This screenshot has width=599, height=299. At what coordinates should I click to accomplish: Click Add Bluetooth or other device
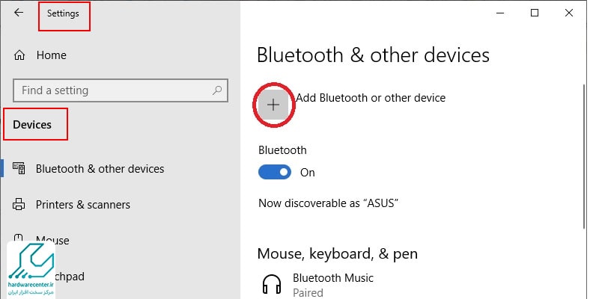[371, 98]
